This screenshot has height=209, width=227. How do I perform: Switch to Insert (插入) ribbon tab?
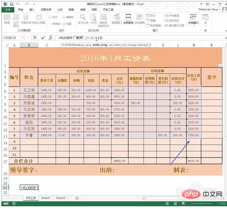coord(32,10)
